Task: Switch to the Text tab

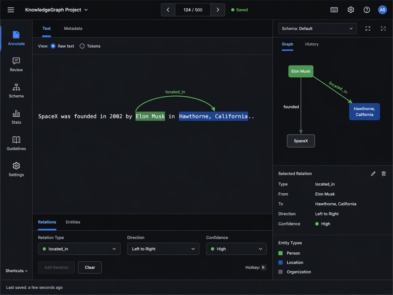Action: pyautogui.click(x=46, y=28)
